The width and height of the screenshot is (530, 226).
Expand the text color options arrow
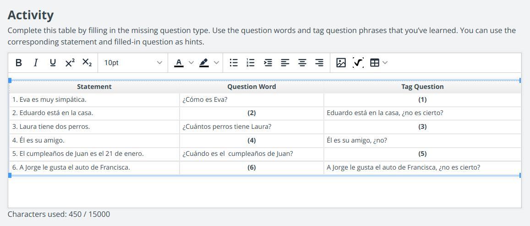point(191,63)
